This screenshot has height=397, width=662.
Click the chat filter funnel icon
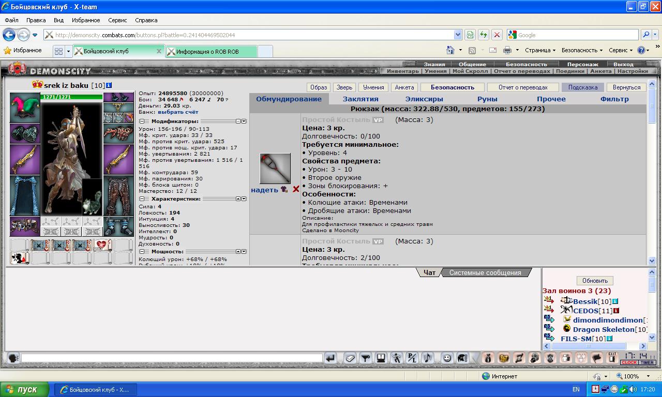[x=366, y=358]
